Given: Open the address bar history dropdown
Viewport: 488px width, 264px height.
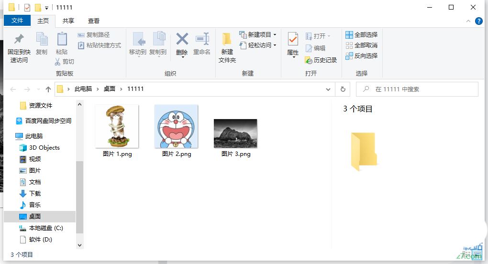Looking at the screenshot, I should click(328, 89).
